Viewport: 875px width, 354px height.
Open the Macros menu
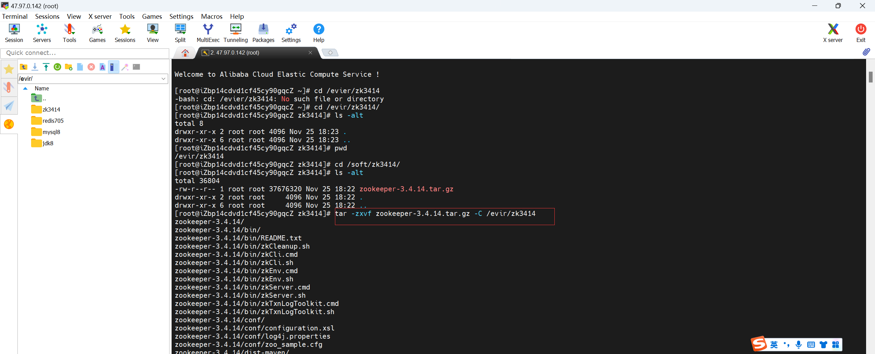[212, 16]
